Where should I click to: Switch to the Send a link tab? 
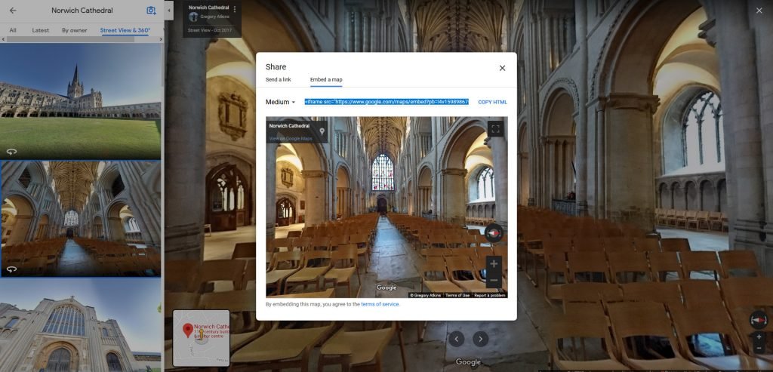pos(278,79)
